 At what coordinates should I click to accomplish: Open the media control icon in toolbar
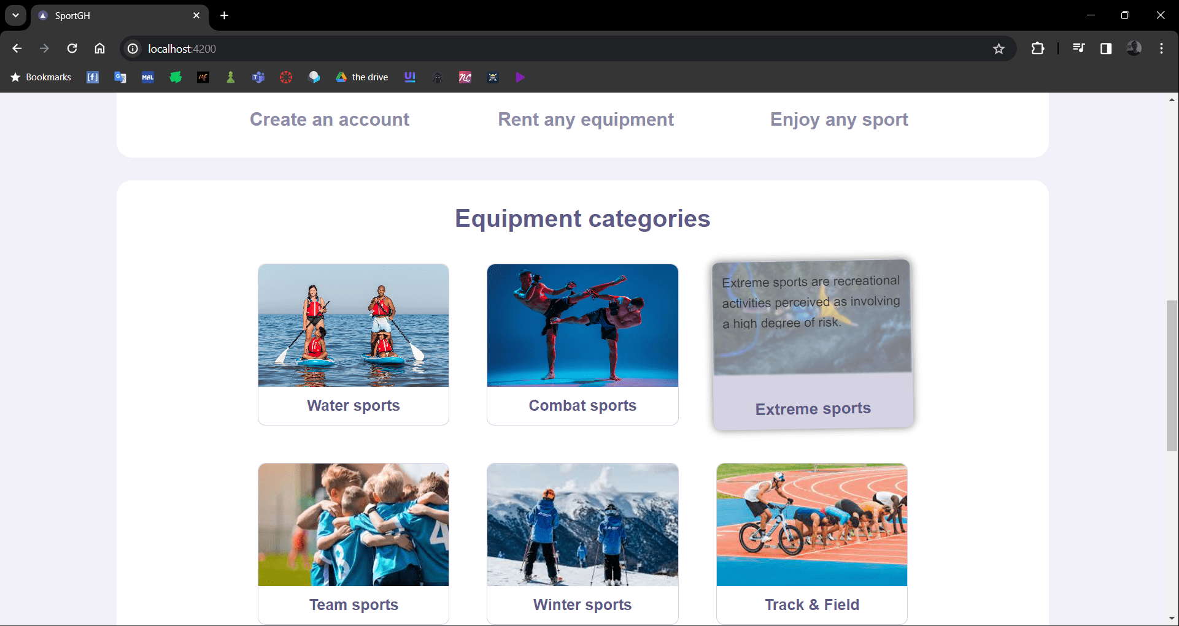coord(1078,48)
